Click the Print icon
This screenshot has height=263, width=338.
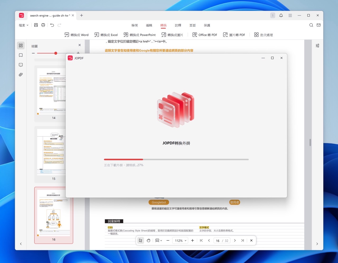pos(43,25)
